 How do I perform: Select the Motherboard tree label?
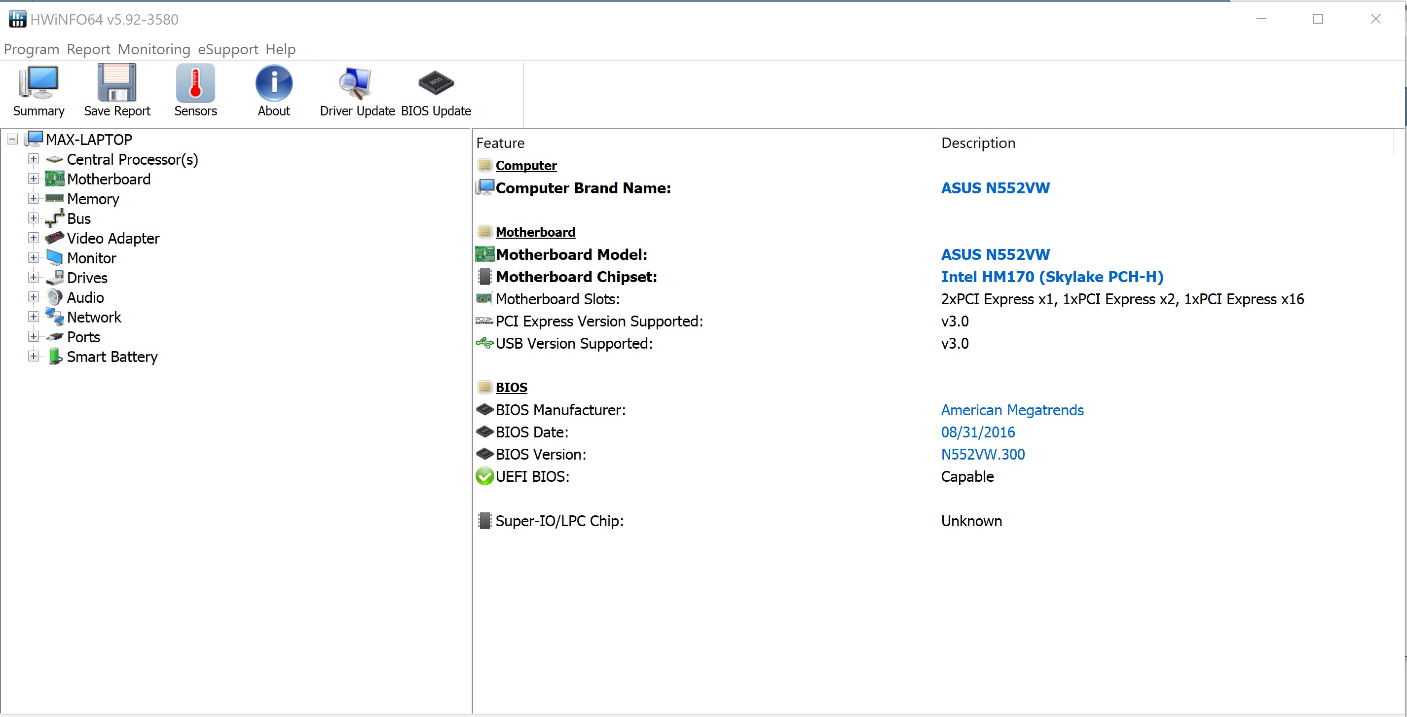click(x=109, y=179)
